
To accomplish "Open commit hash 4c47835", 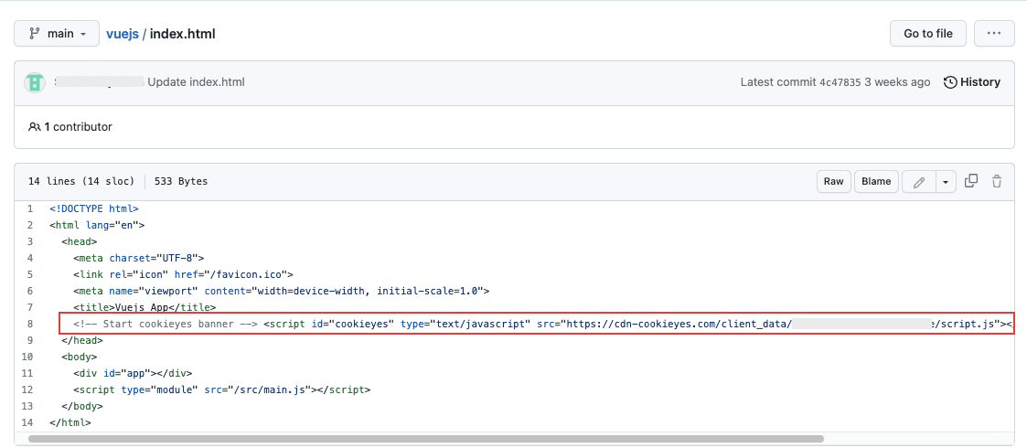I will (840, 82).
